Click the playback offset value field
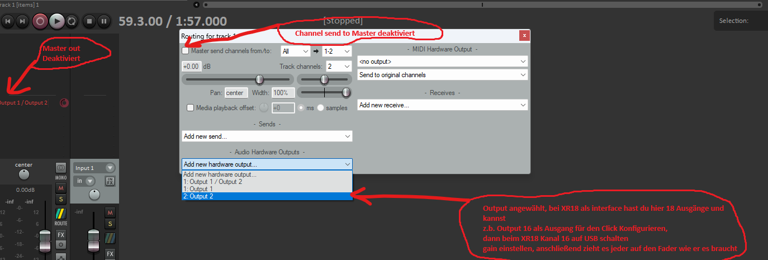The width and height of the screenshot is (768, 260). pyautogui.click(x=283, y=108)
